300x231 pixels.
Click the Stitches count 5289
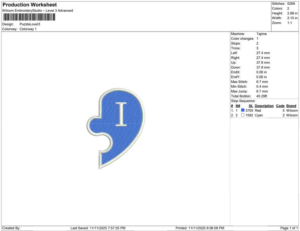tap(291, 4)
